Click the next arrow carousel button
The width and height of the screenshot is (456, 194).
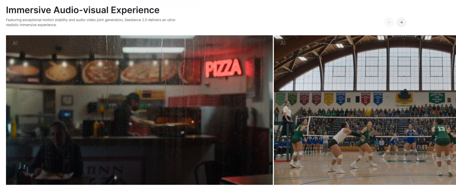[x=401, y=22]
